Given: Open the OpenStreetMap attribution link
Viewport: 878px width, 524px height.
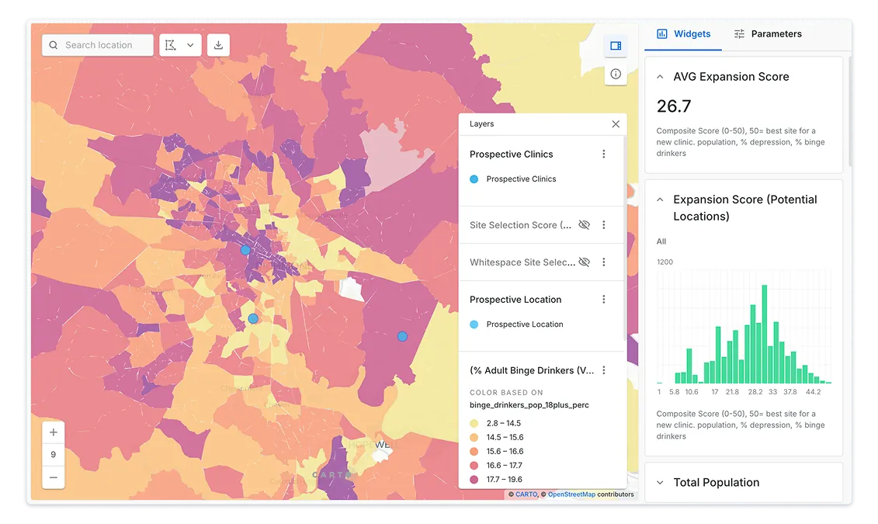Looking at the screenshot, I should coord(571,495).
